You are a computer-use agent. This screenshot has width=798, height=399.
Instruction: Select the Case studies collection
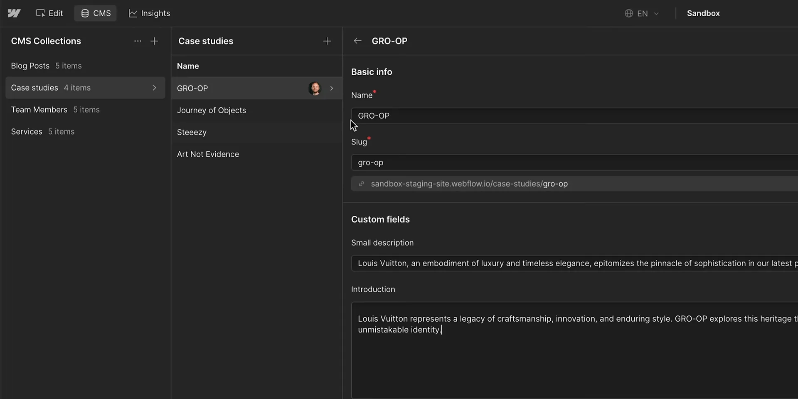point(85,88)
